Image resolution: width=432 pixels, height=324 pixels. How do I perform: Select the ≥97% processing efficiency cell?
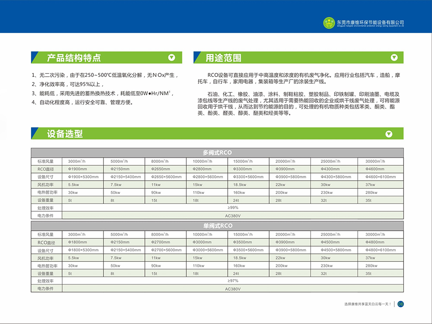(x=232, y=281)
